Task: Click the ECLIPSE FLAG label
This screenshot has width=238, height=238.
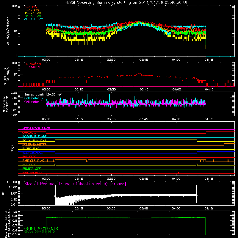Action: coord(32,153)
